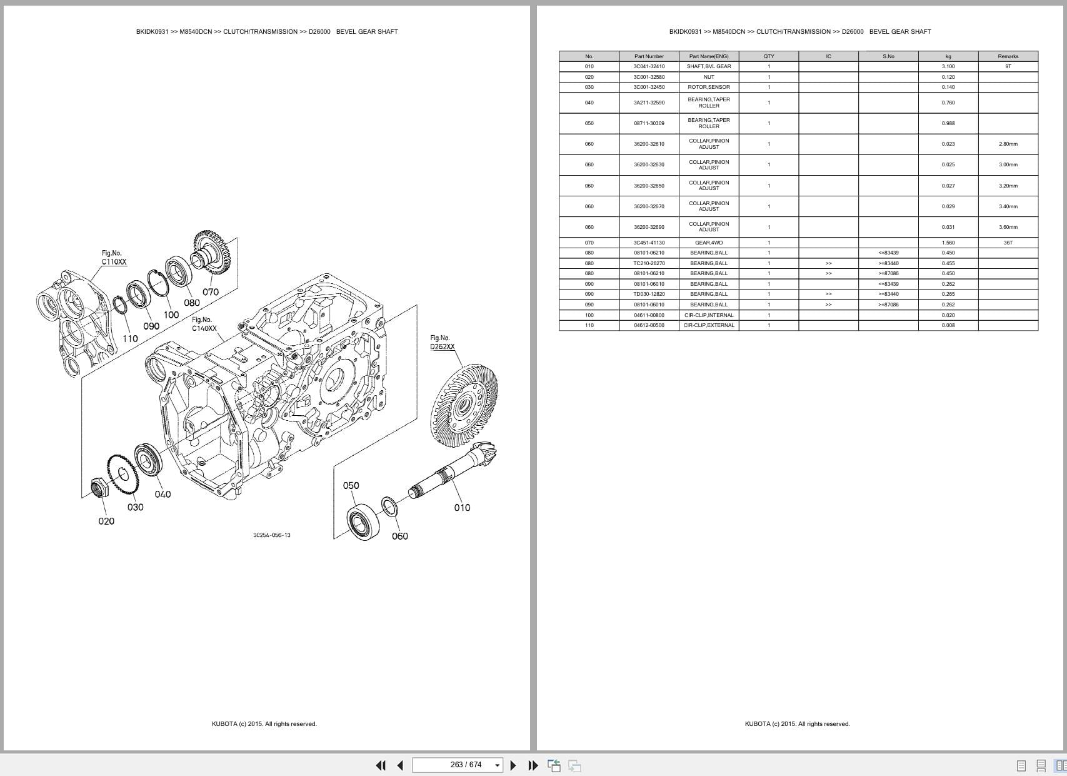Click the QTY column header

pos(769,56)
